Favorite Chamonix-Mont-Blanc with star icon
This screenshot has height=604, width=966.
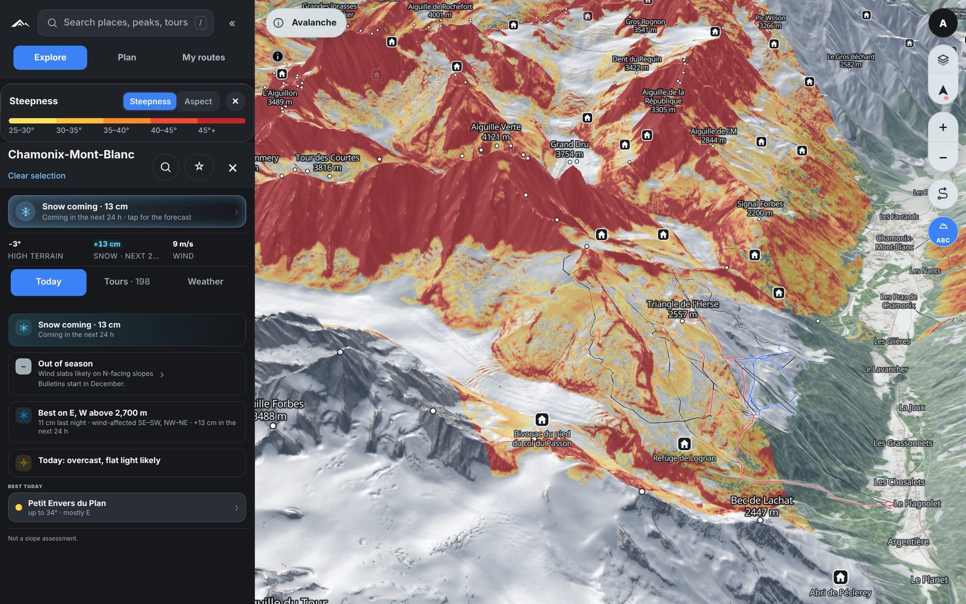[199, 167]
